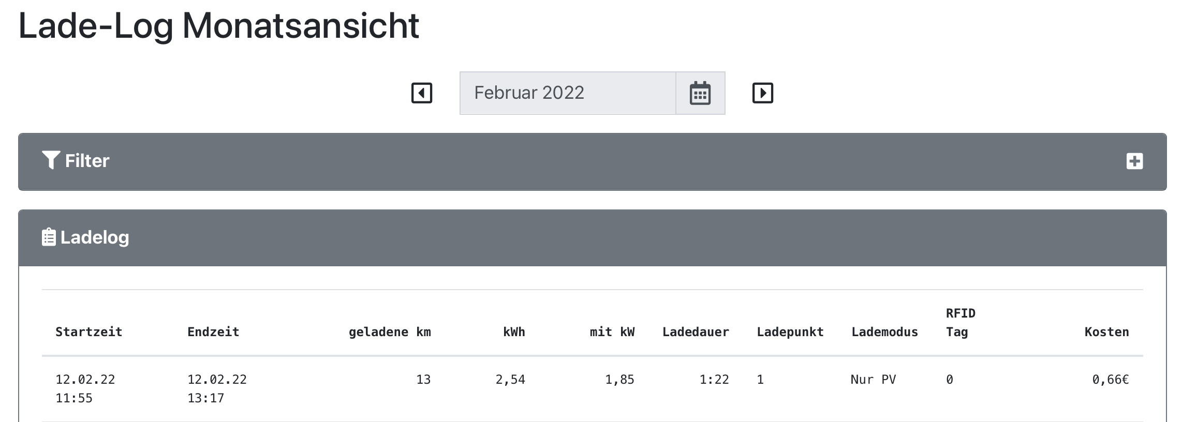Click the Februar 2022 month field
1182x422 pixels.
[x=567, y=93]
